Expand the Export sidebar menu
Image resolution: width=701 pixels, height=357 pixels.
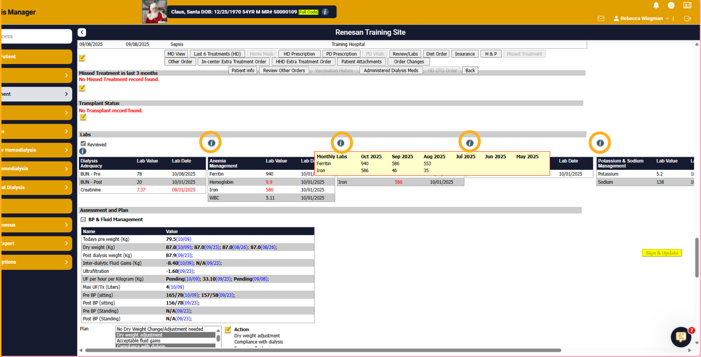point(37,243)
